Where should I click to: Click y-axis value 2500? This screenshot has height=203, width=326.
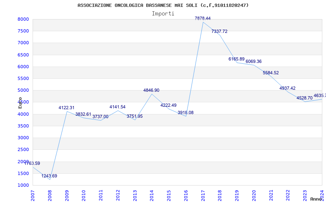(23, 149)
